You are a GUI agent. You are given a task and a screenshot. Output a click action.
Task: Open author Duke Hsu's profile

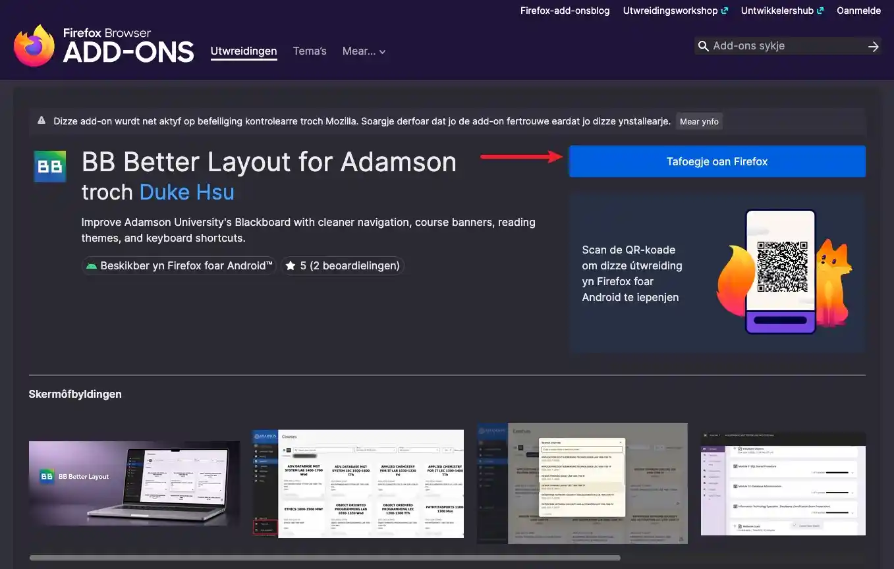coord(187,192)
